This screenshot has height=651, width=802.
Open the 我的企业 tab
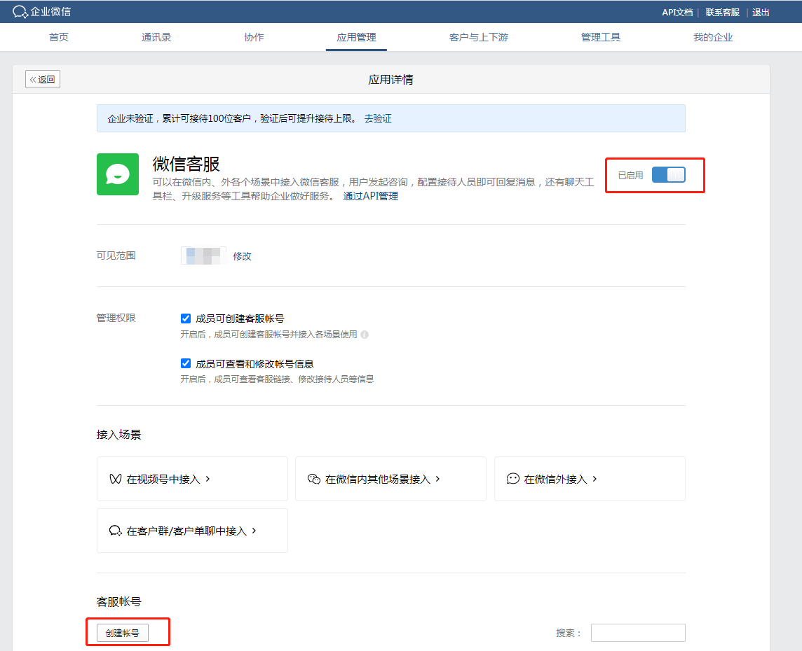click(713, 37)
